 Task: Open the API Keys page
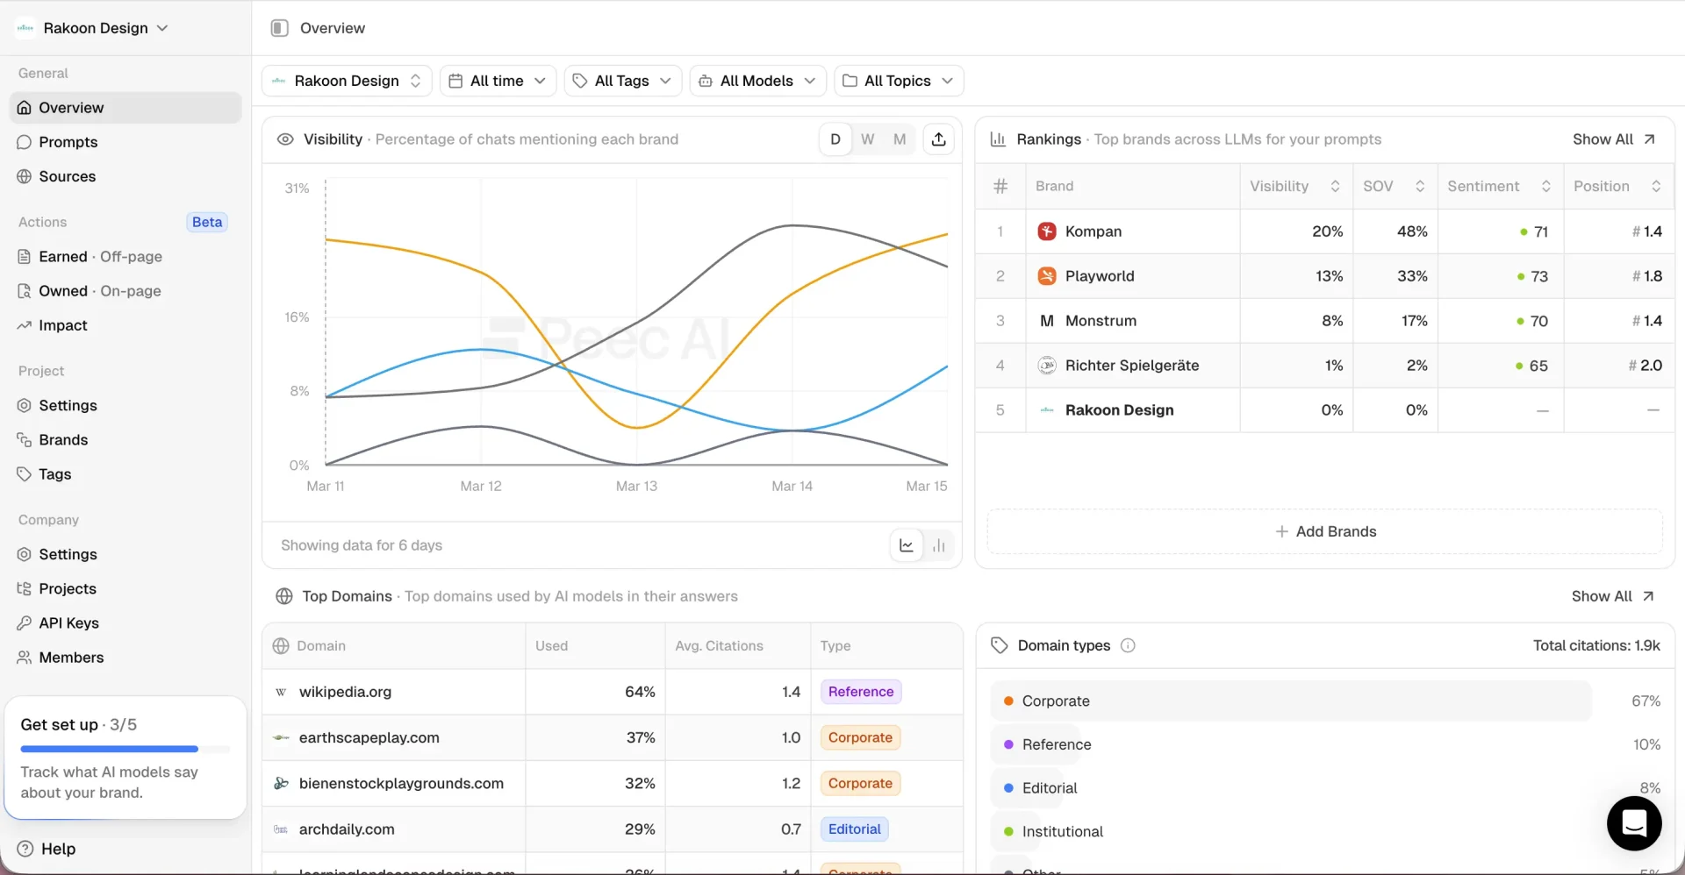click(68, 622)
